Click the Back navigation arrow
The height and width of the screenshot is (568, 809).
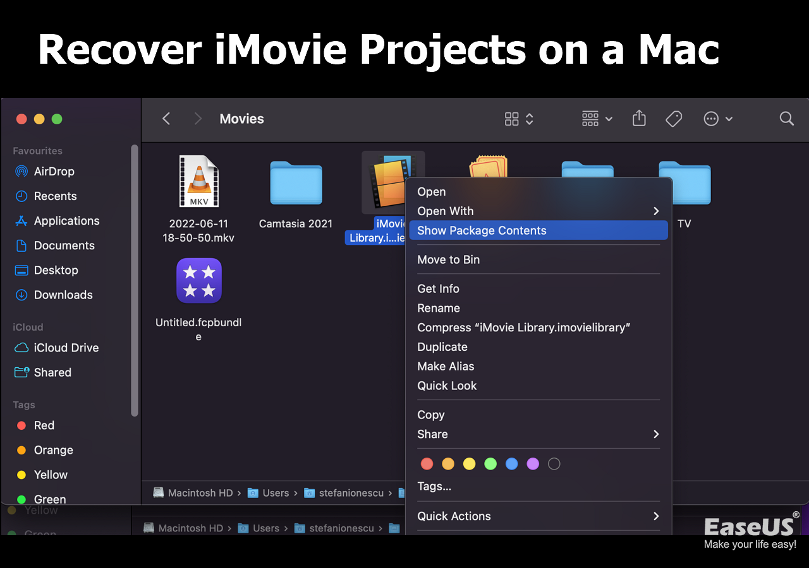coord(166,118)
